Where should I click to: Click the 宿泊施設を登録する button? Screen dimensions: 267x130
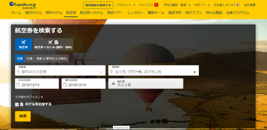[x=98, y=5]
